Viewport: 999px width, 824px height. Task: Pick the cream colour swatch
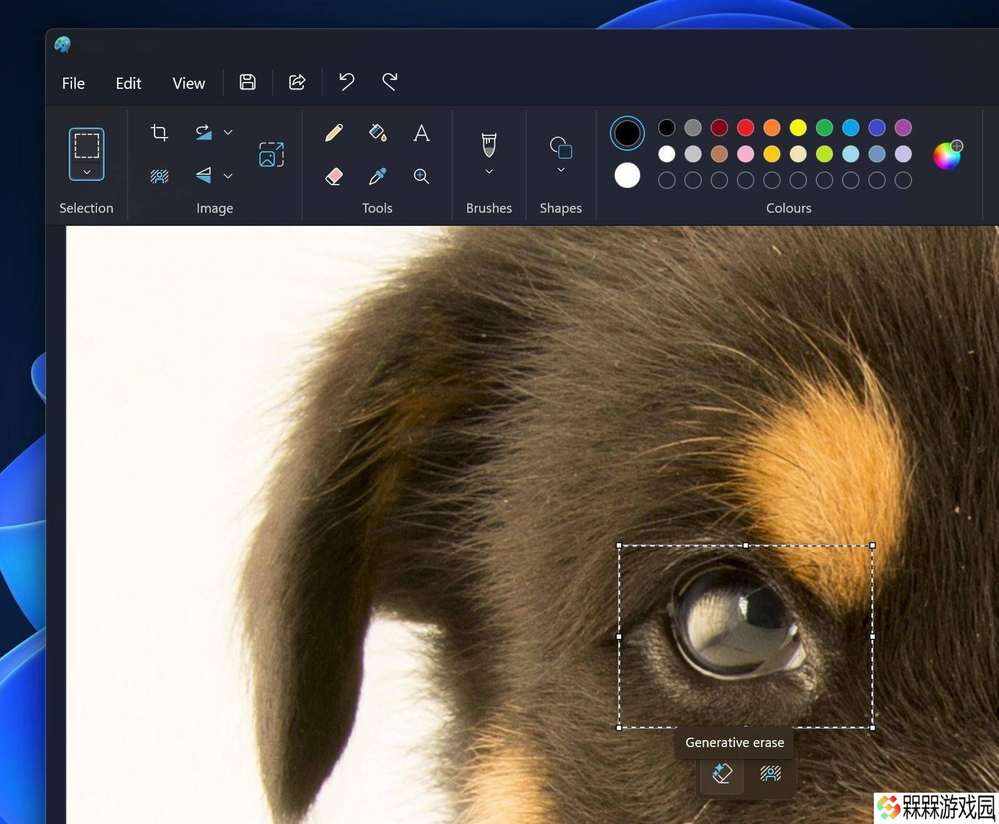(798, 154)
